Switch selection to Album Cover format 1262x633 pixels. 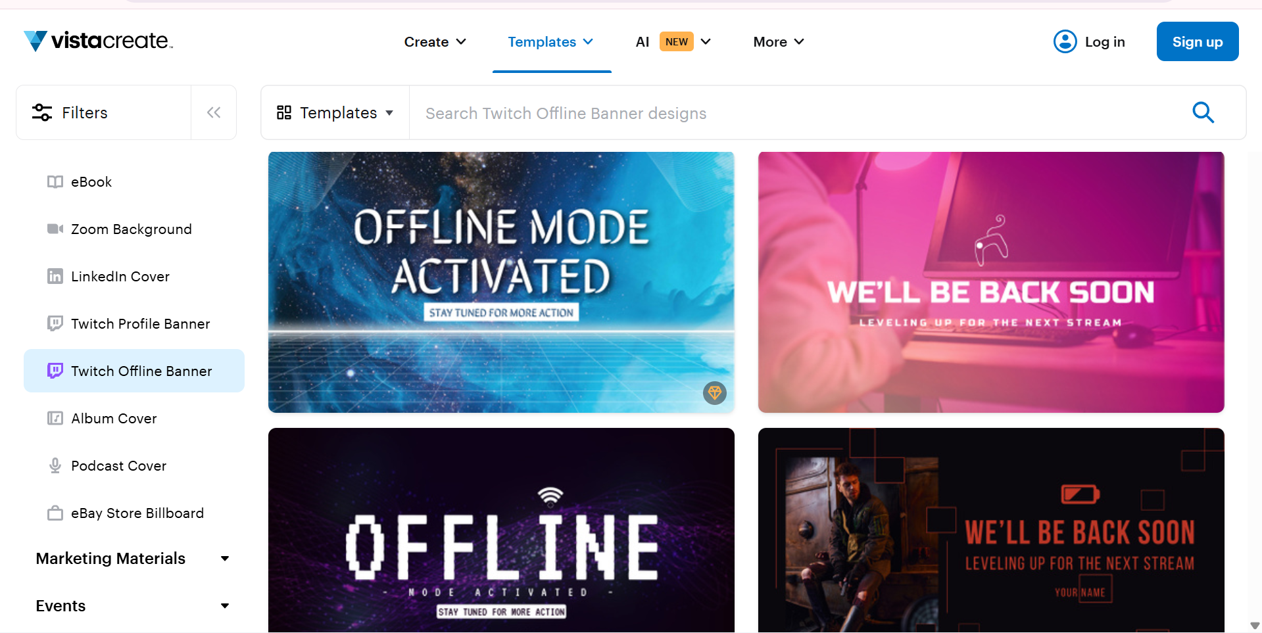[114, 418]
